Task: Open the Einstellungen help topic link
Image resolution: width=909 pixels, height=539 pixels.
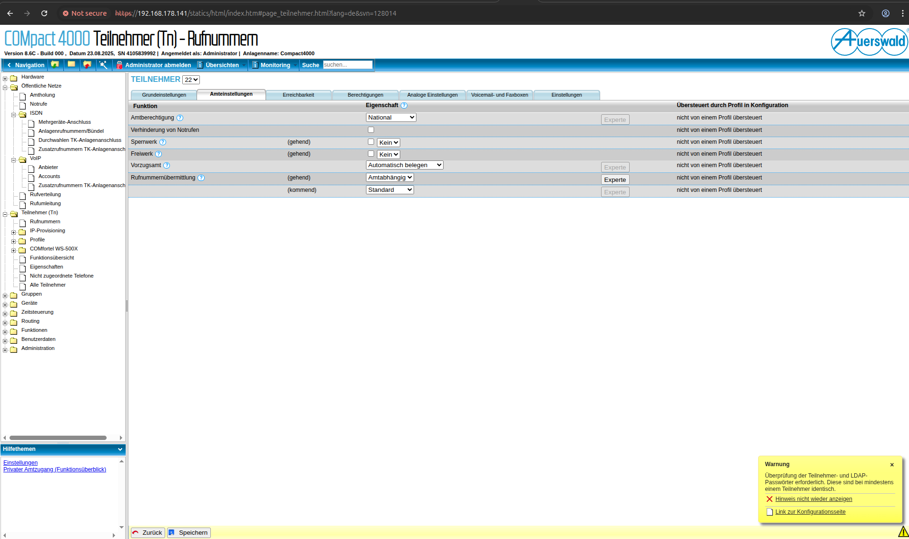Action: coord(20,463)
